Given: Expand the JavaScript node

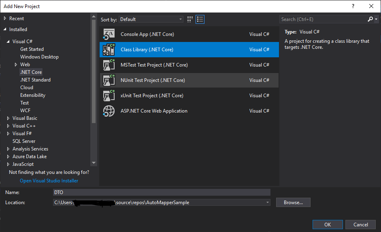Looking at the screenshot, I should coord(8,164).
